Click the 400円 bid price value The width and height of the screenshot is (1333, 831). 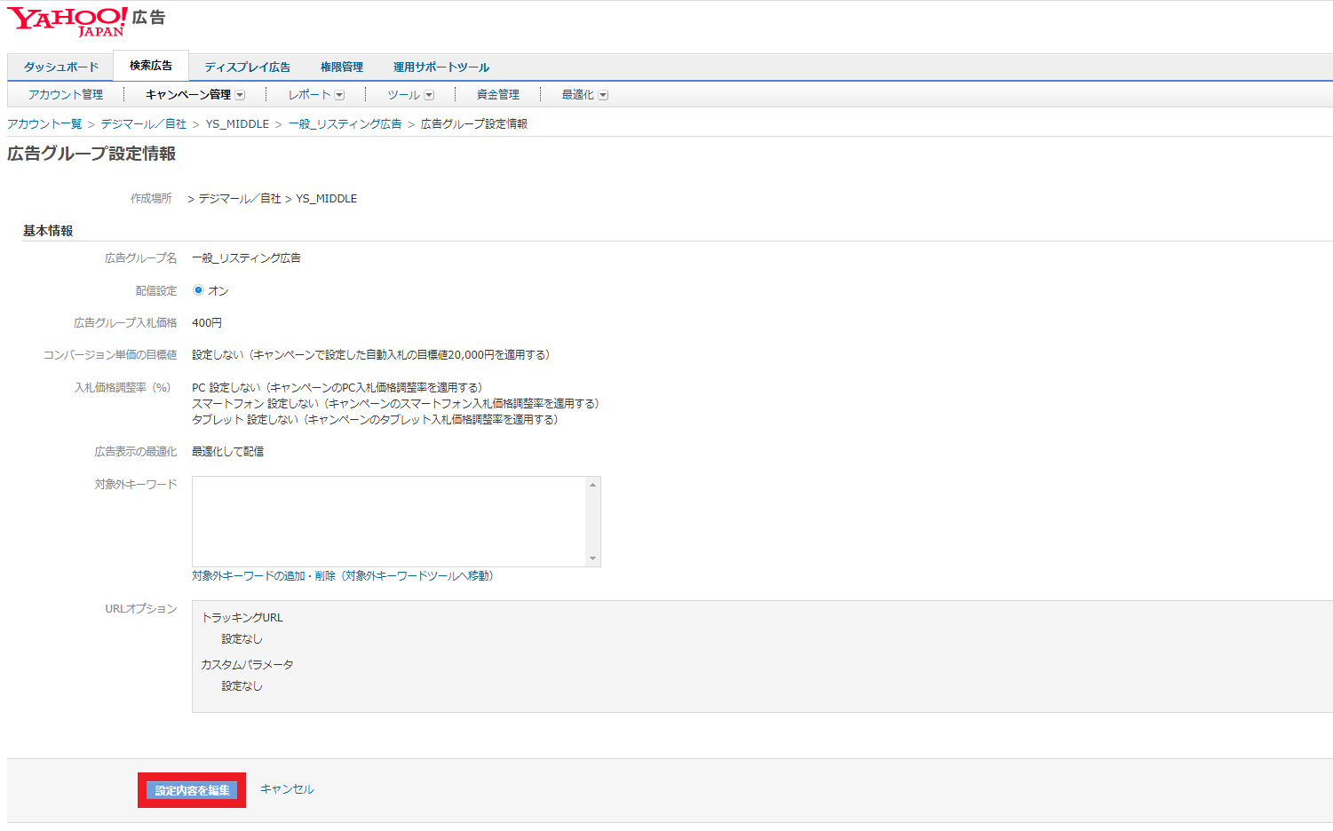coord(207,322)
